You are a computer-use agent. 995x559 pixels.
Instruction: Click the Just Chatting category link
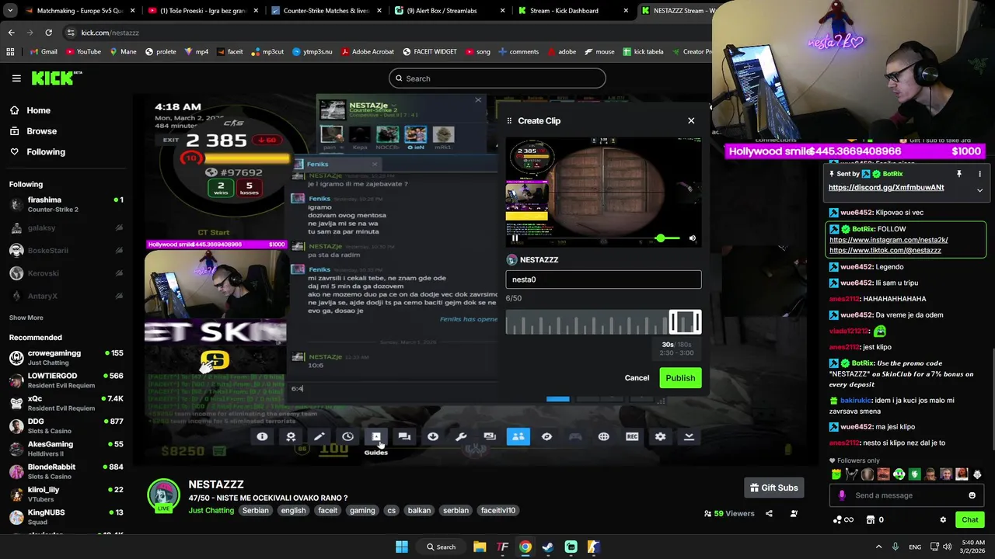[211, 510]
